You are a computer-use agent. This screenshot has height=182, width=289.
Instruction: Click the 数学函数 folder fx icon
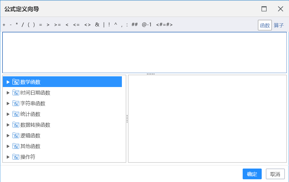[x=16, y=82]
